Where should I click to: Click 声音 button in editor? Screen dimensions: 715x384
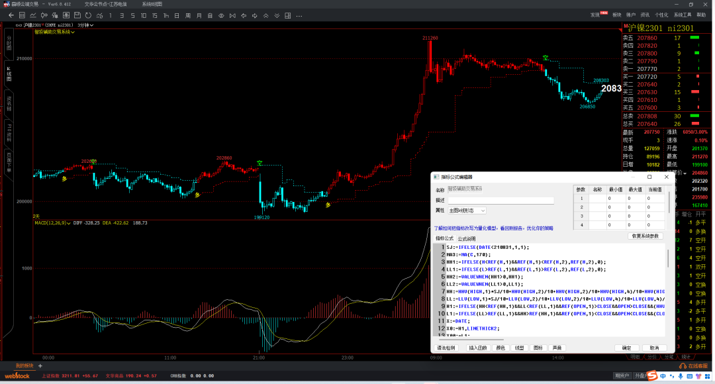(x=557, y=348)
